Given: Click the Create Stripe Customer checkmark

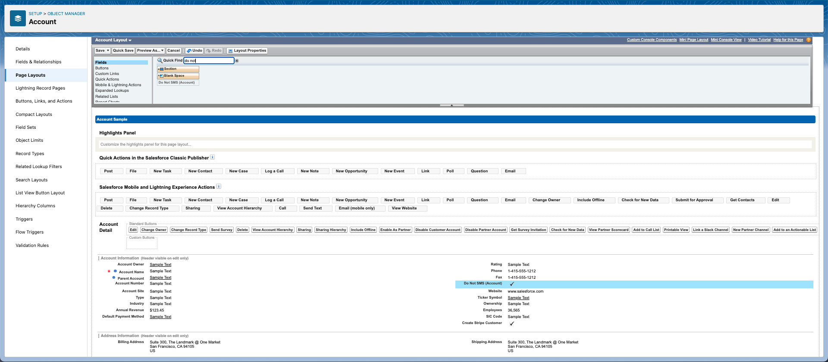Looking at the screenshot, I should [512, 324].
